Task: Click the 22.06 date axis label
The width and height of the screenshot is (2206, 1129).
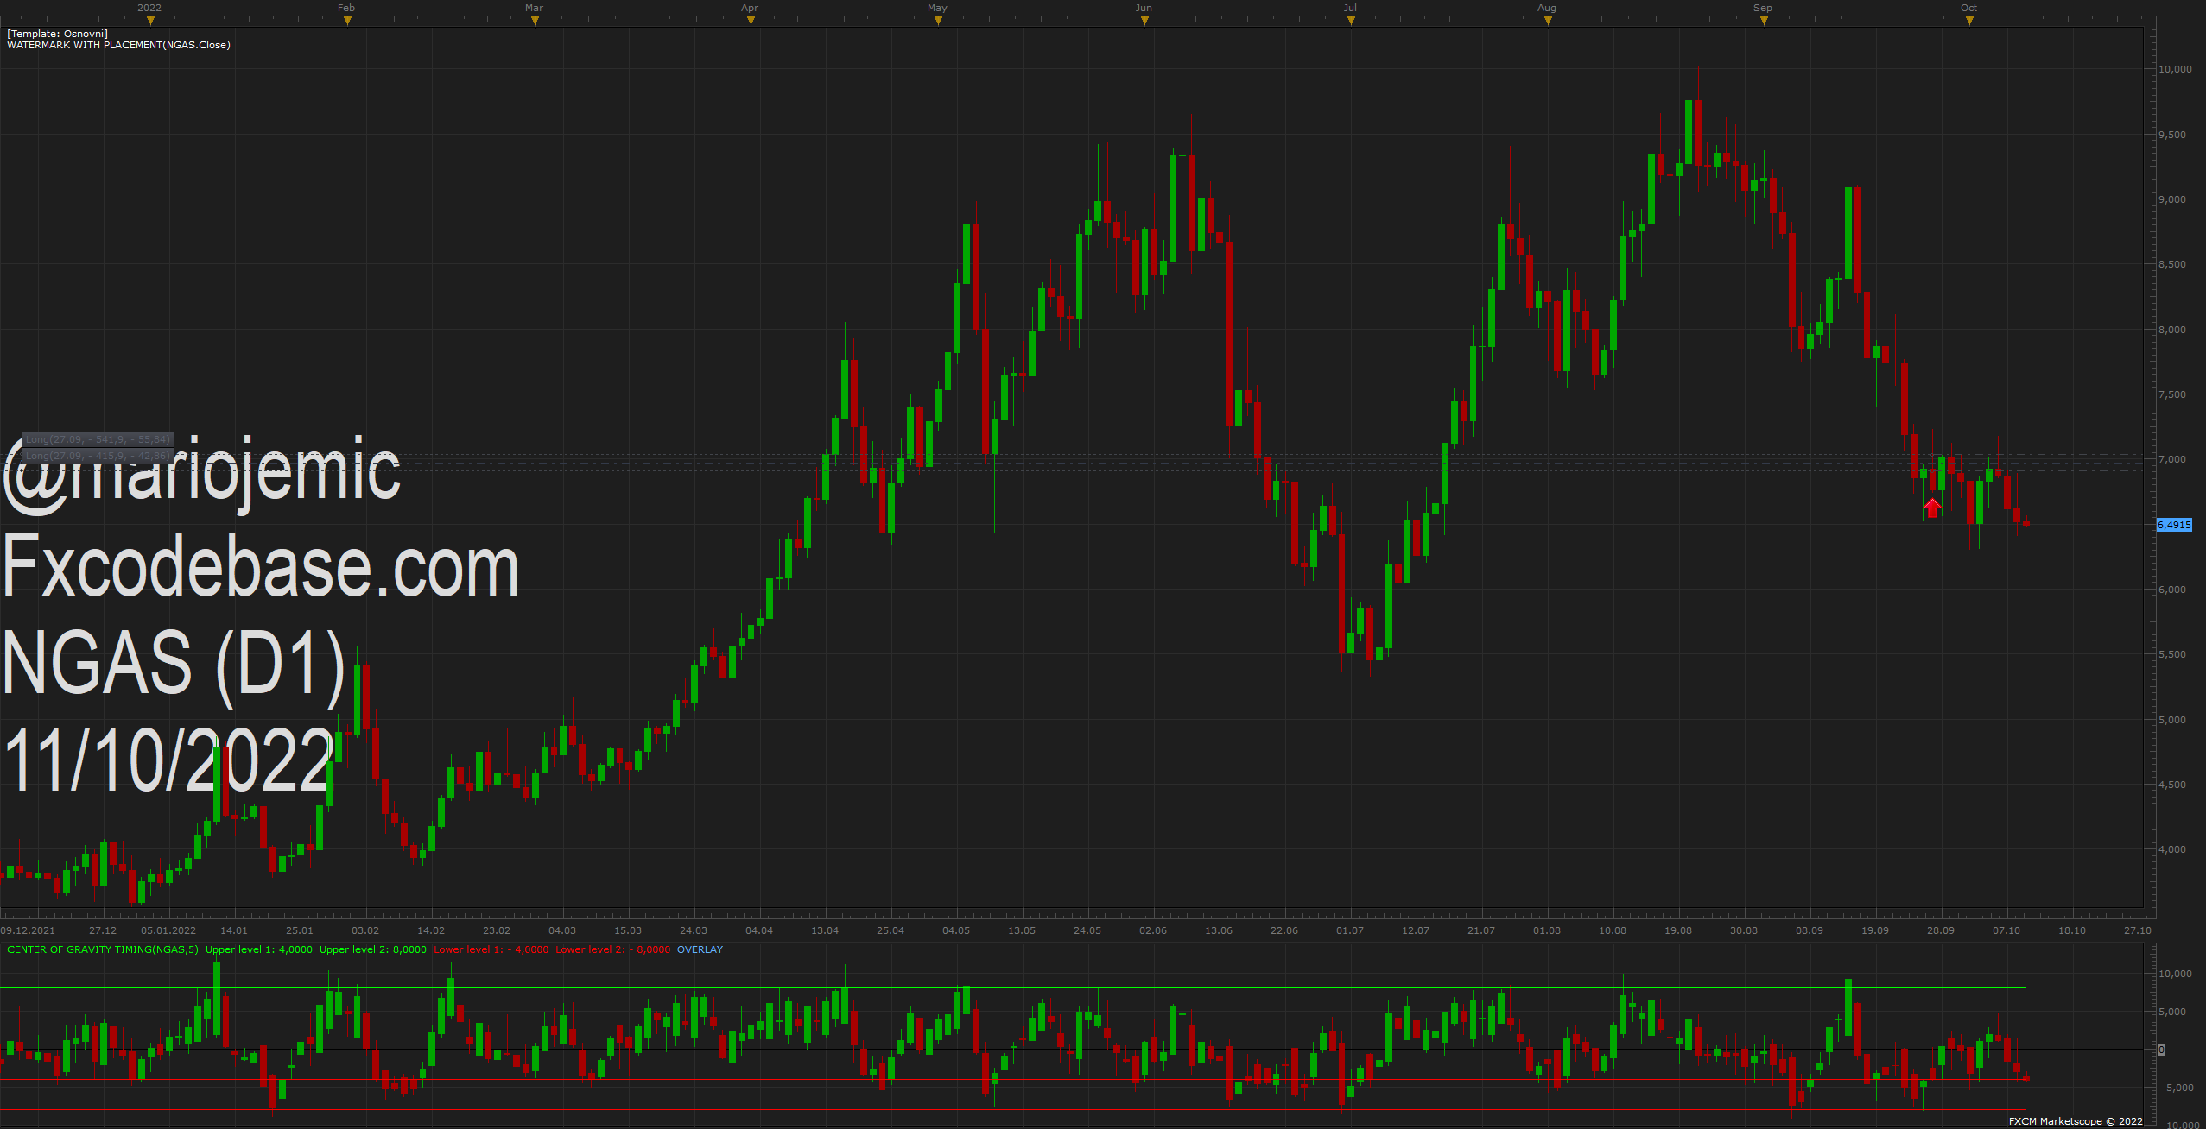Action: 1284,930
